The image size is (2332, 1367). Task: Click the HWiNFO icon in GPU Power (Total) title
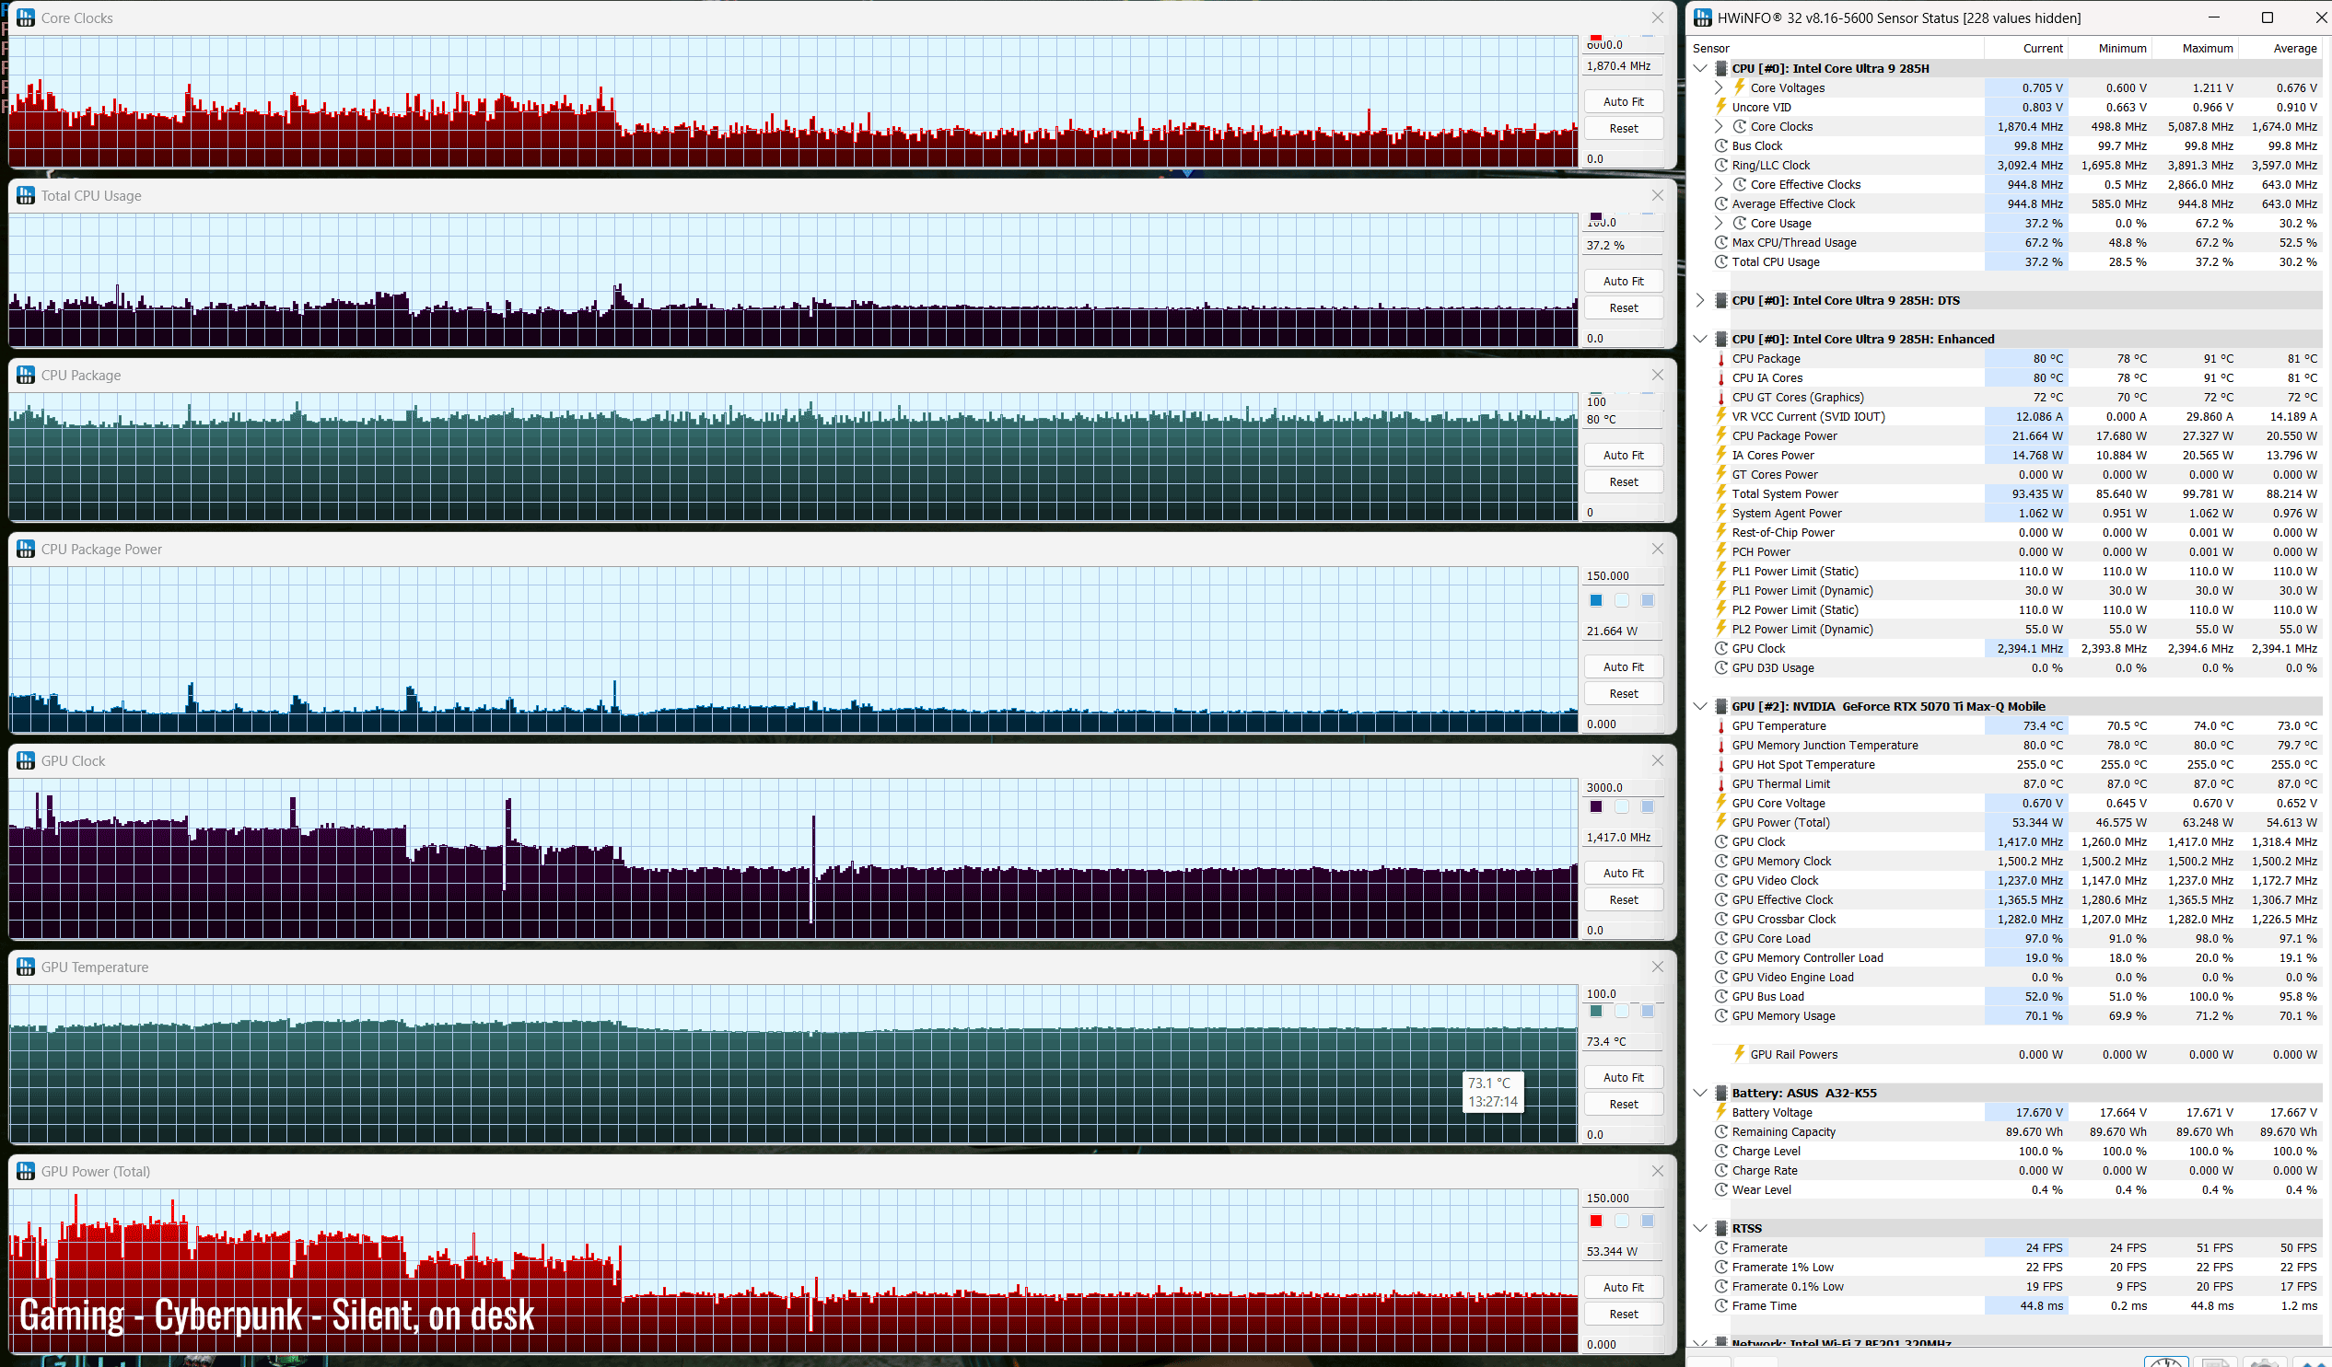click(26, 1171)
